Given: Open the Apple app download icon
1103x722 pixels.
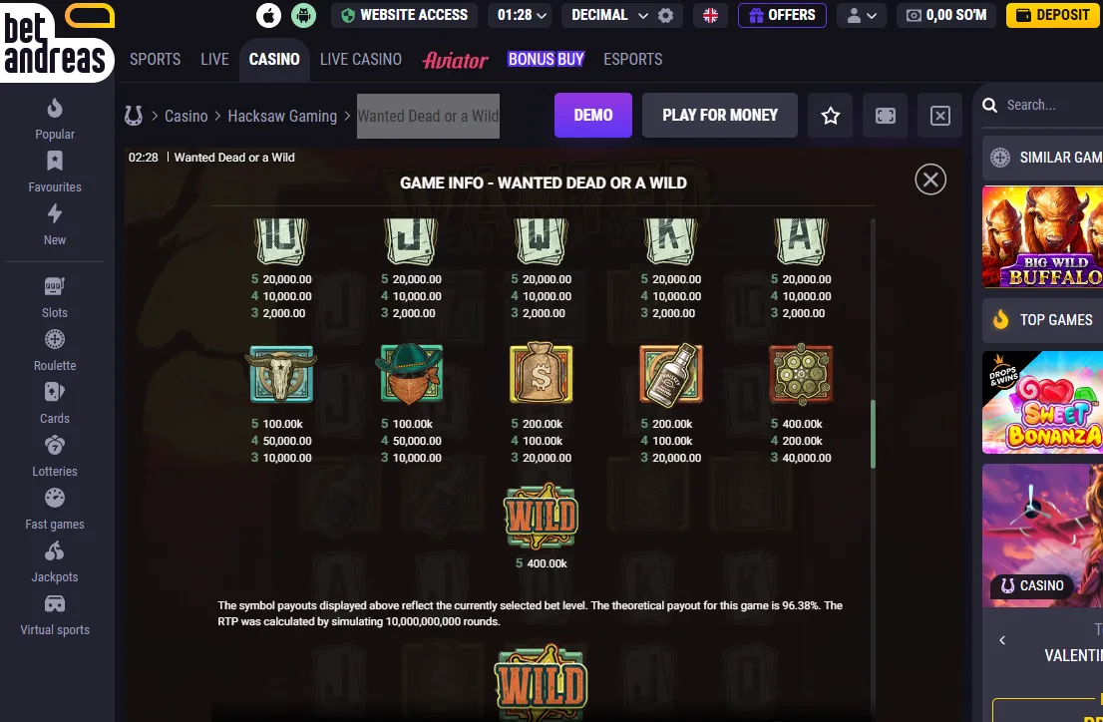Looking at the screenshot, I should pyautogui.click(x=268, y=15).
